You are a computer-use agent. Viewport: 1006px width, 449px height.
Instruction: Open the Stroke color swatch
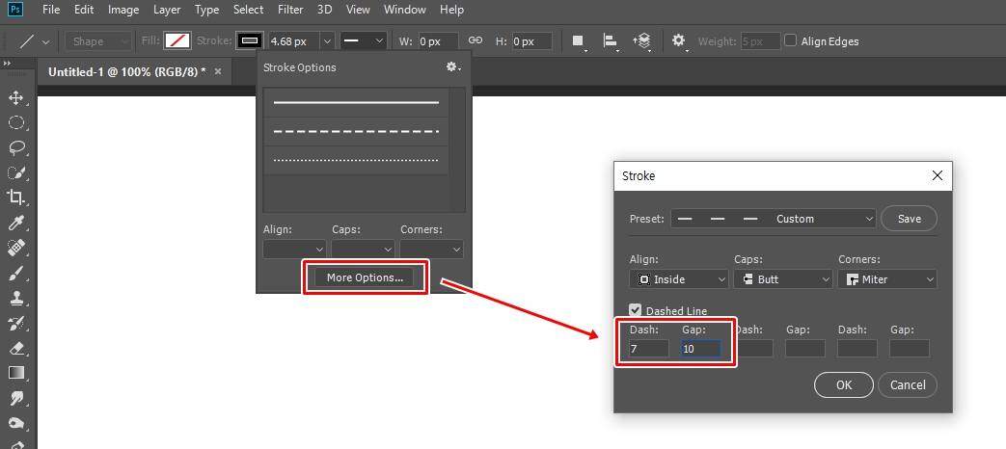coord(250,41)
